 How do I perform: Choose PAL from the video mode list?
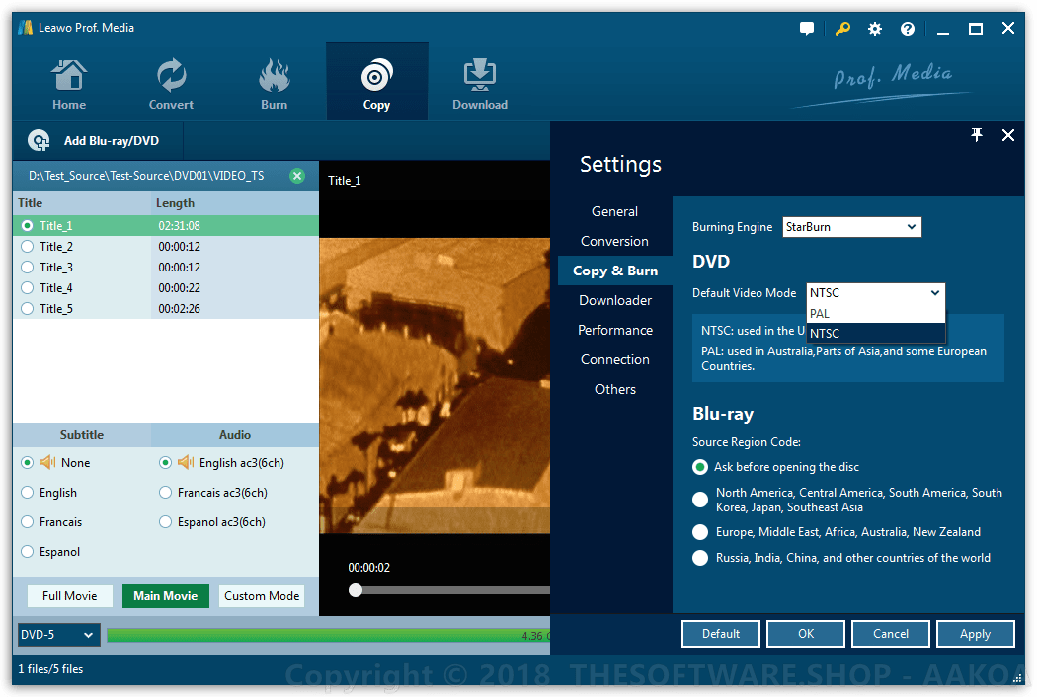coord(876,313)
